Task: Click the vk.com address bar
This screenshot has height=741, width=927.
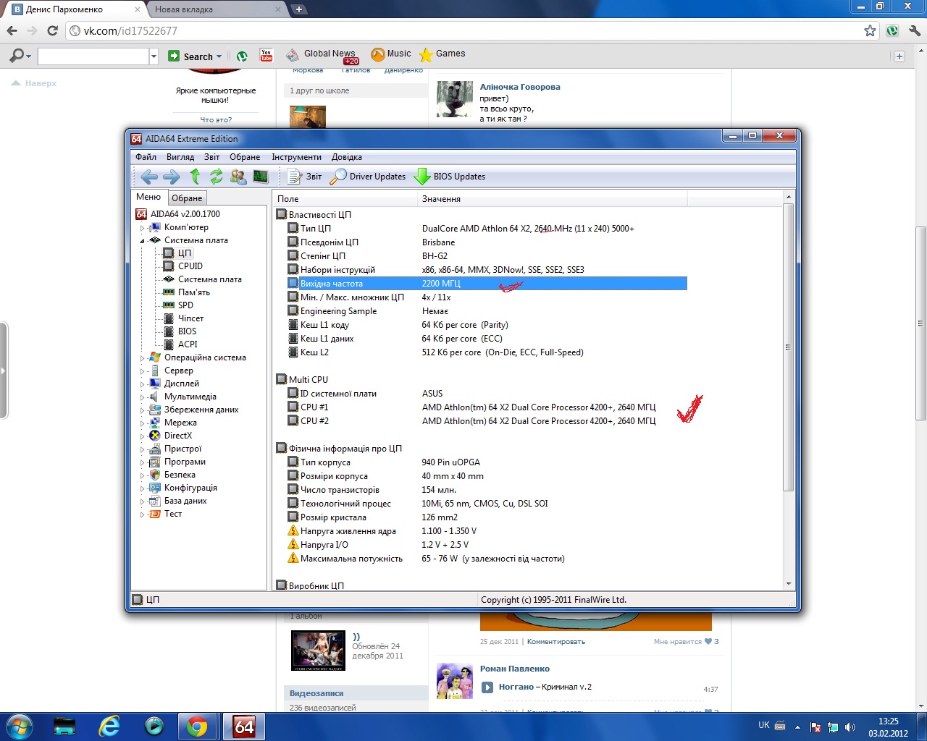Action: coord(463,31)
